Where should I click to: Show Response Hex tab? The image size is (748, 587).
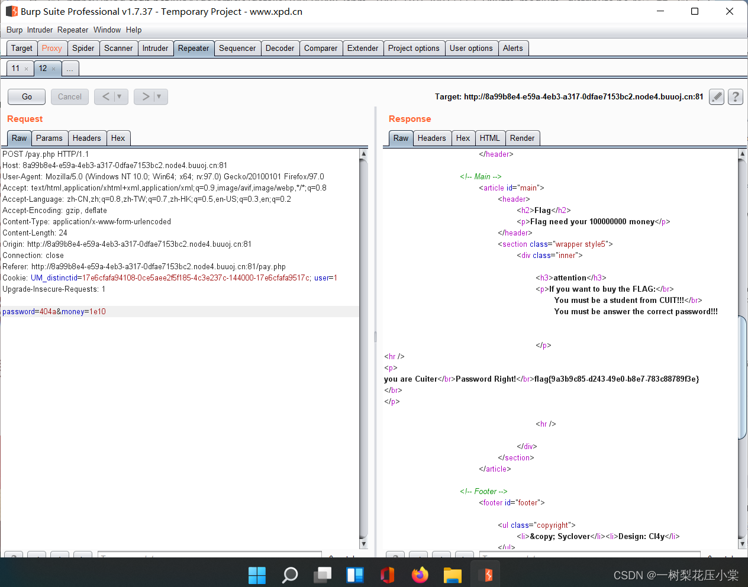click(x=463, y=138)
